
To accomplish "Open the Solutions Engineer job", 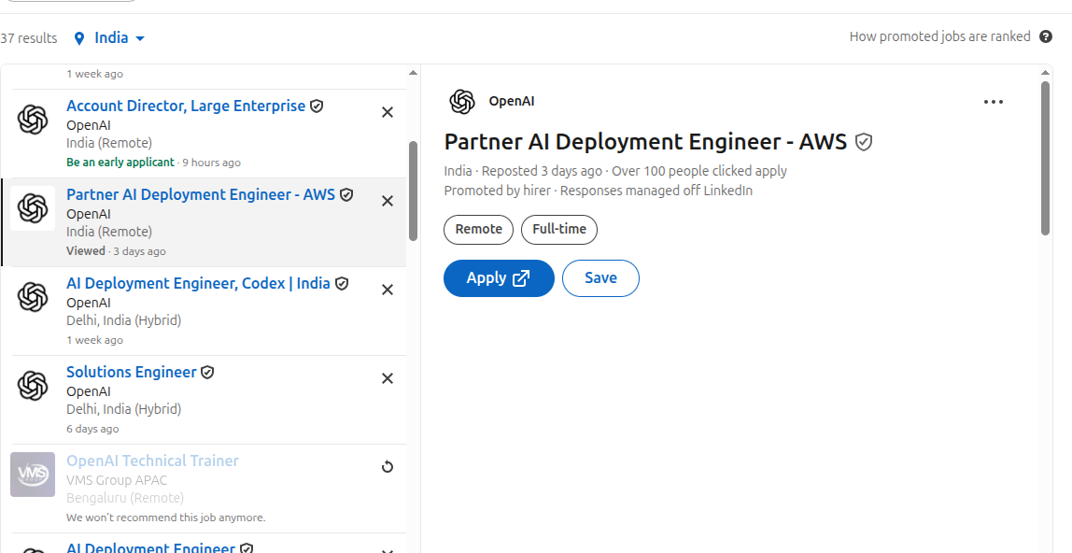I will 132,373.
